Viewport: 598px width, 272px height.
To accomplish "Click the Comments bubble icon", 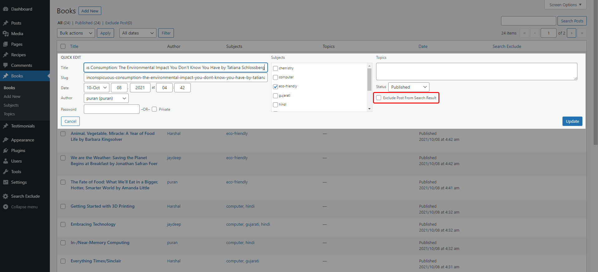I will pos(6,65).
